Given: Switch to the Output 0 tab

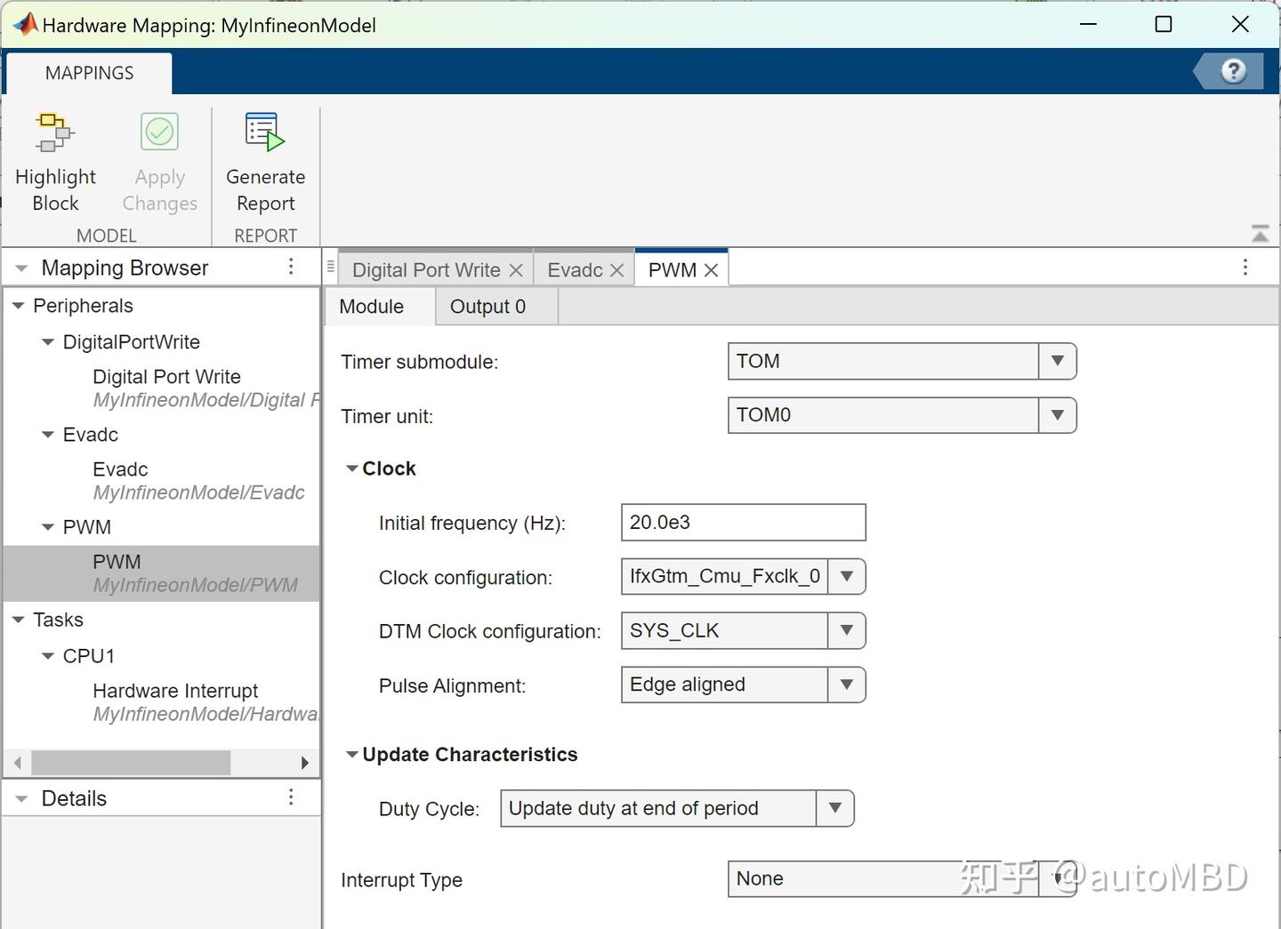Looking at the screenshot, I should (x=487, y=307).
